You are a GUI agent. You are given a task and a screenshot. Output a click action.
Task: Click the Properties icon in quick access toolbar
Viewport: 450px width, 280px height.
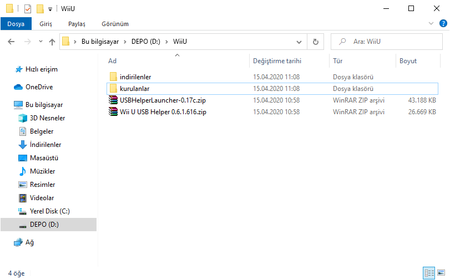tap(28, 8)
